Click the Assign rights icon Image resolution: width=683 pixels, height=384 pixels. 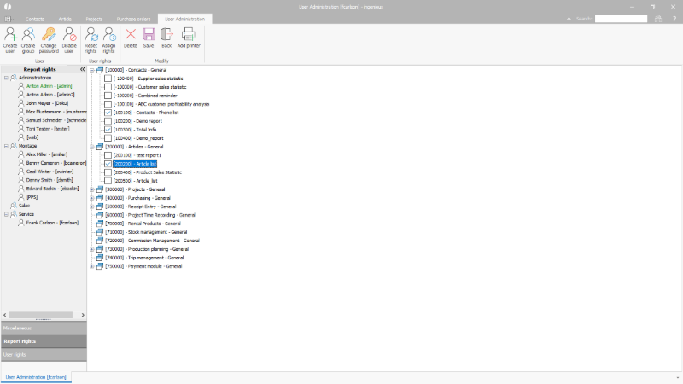coord(109,34)
